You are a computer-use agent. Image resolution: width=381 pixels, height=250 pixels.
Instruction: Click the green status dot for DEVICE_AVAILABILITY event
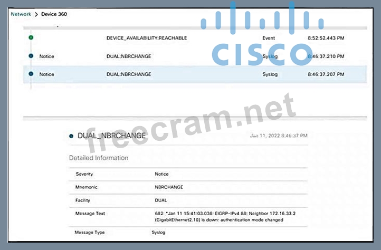pyautogui.click(x=31, y=38)
